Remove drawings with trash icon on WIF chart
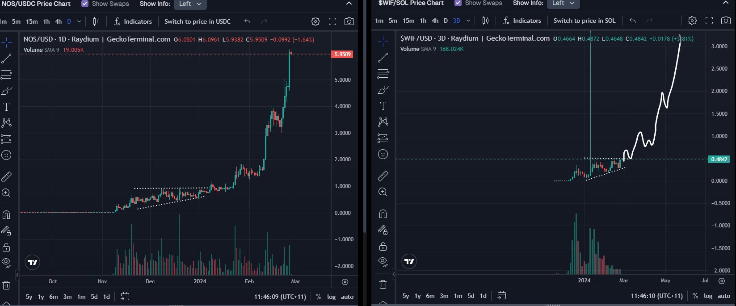 pyautogui.click(x=383, y=284)
